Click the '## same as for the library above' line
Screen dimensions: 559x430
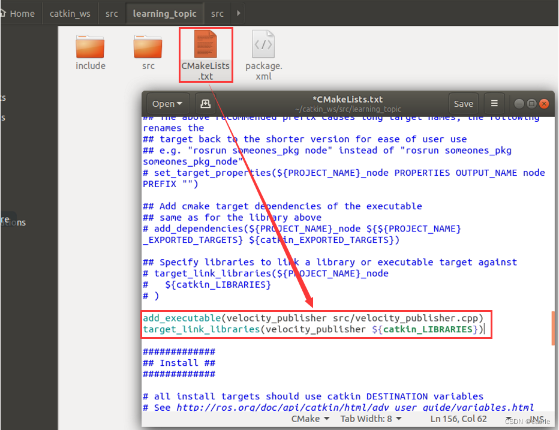pyautogui.click(x=232, y=218)
